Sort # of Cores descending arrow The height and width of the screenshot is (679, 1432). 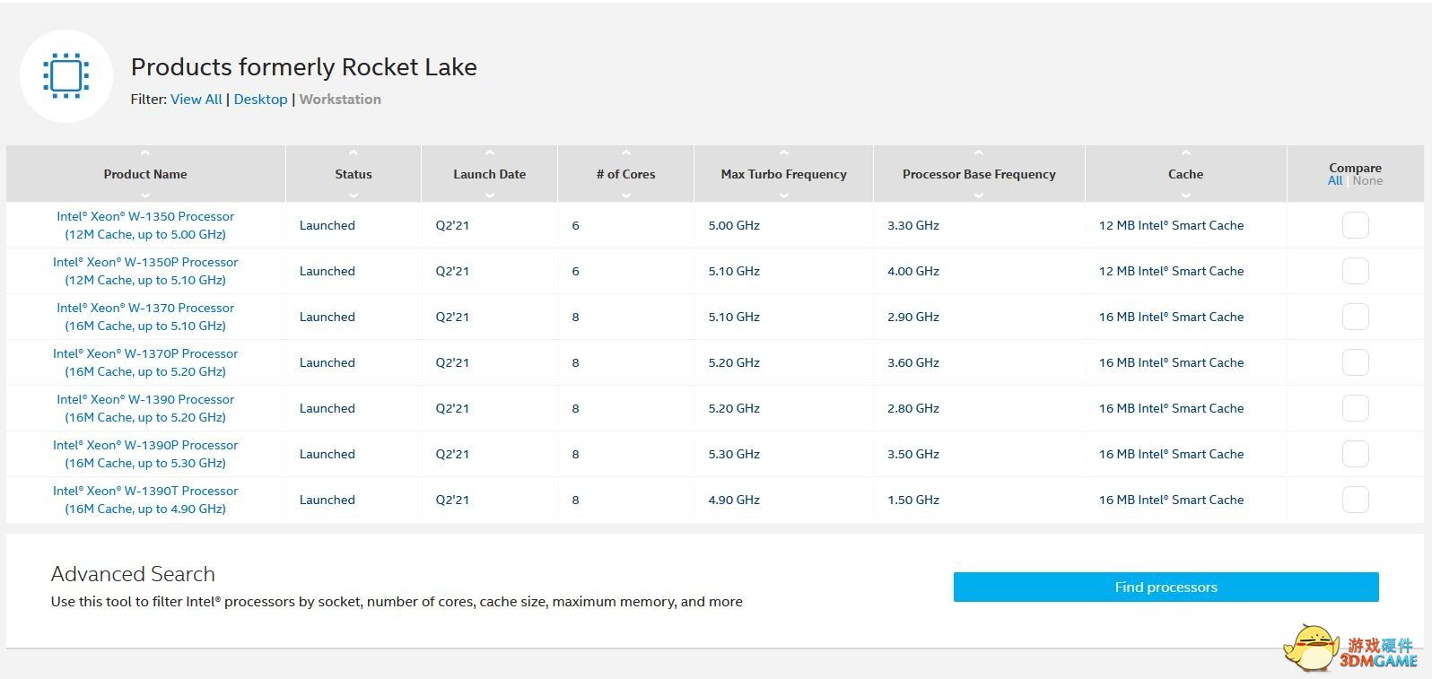[x=626, y=196]
